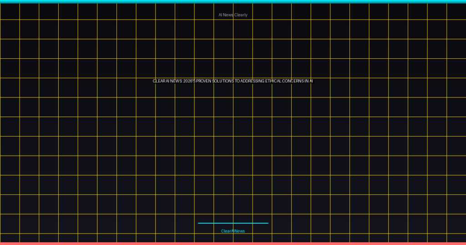This screenshot has width=466, height=245.
Task: Click "CLEAR AI NEWS" at the headline start
Action: click(167, 81)
